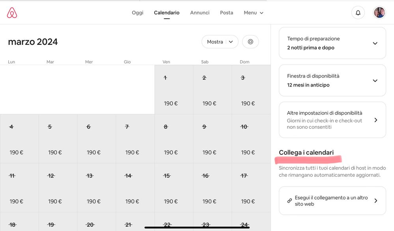Viewport: 394px width, 231px height.
Task: Choose March 15 on the calendar
Action: (x=174, y=188)
